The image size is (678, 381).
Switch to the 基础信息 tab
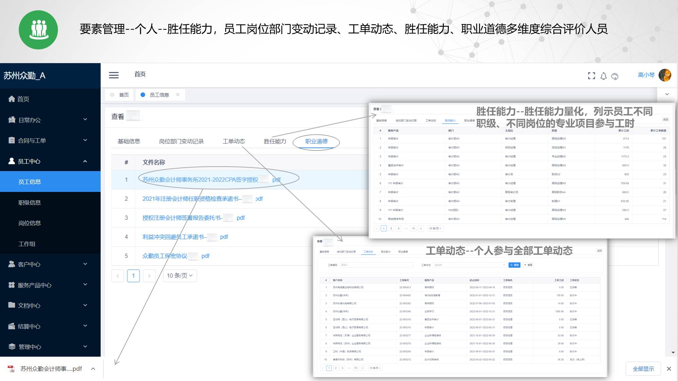click(x=129, y=141)
